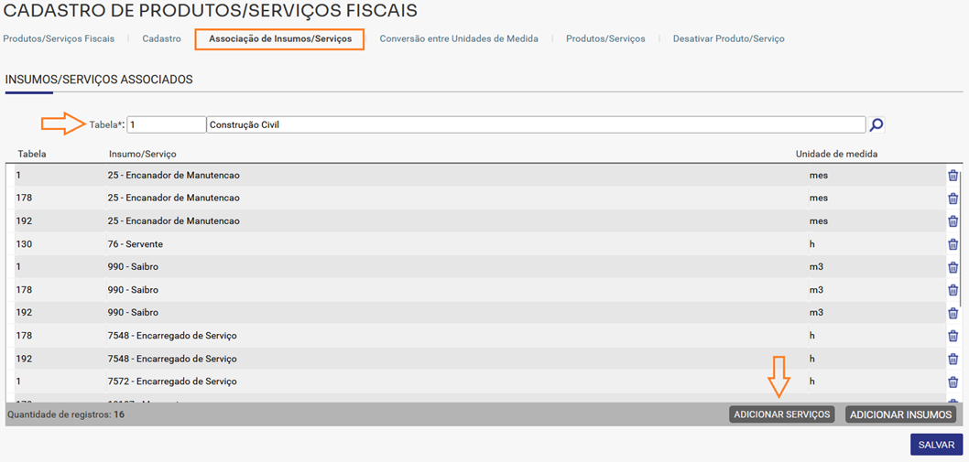Click table number 130 in Servente row
This screenshot has width=969, height=462.
[24, 244]
